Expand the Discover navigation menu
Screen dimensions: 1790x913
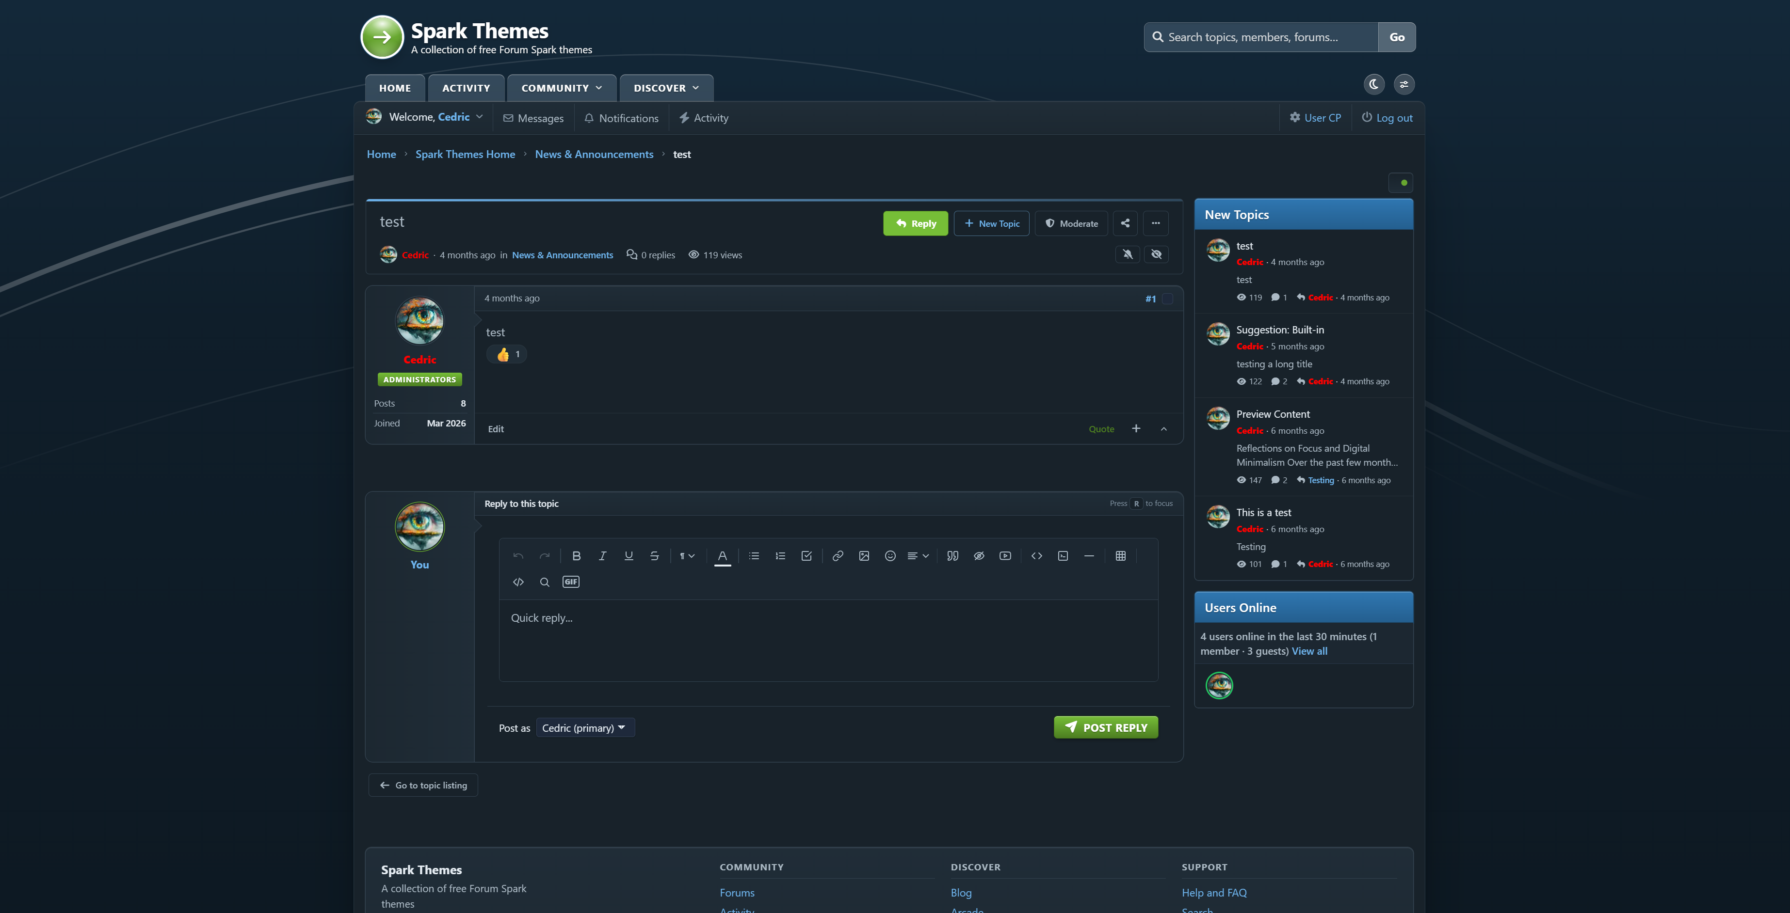[x=666, y=88]
